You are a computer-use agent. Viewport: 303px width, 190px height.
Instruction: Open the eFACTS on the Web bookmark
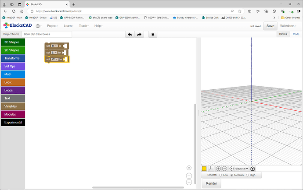(x=101, y=18)
